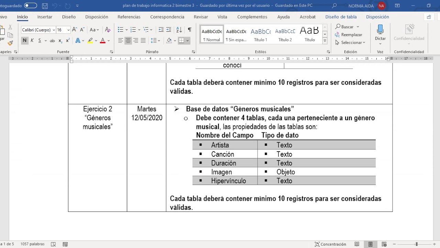
Task: Open line spacing dropdown
Action: [156, 41]
